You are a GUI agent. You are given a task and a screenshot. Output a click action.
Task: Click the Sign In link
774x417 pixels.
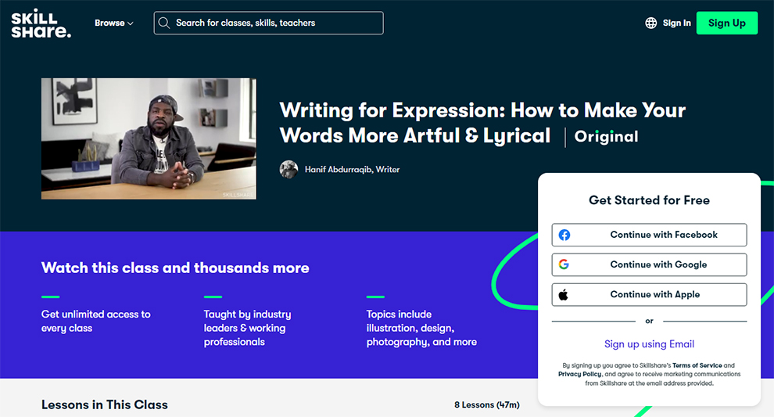pos(677,23)
